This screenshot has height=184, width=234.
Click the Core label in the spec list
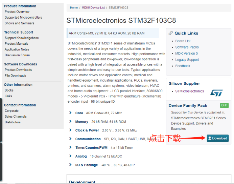(x=79, y=113)
